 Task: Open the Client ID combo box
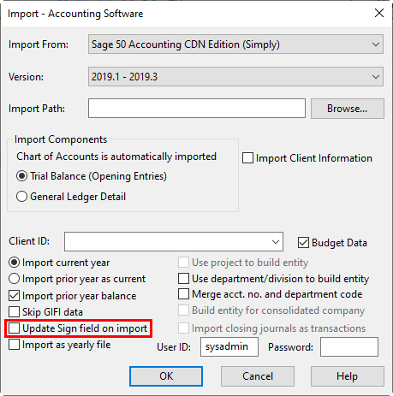(174, 242)
